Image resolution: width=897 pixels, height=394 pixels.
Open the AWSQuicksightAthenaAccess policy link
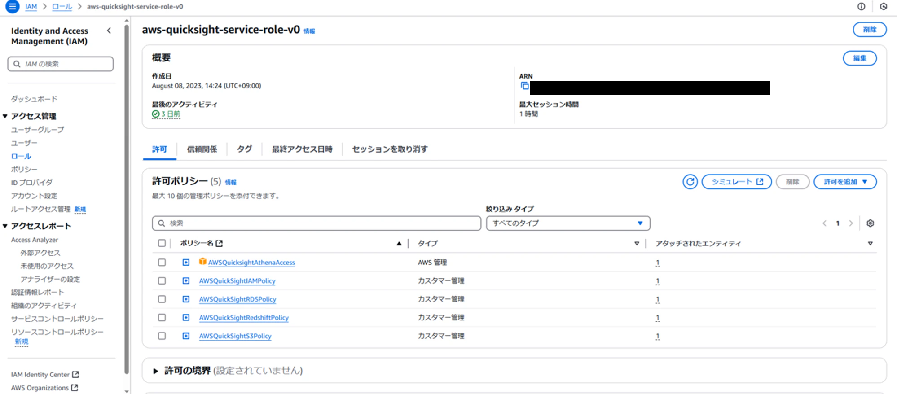coord(251,263)
